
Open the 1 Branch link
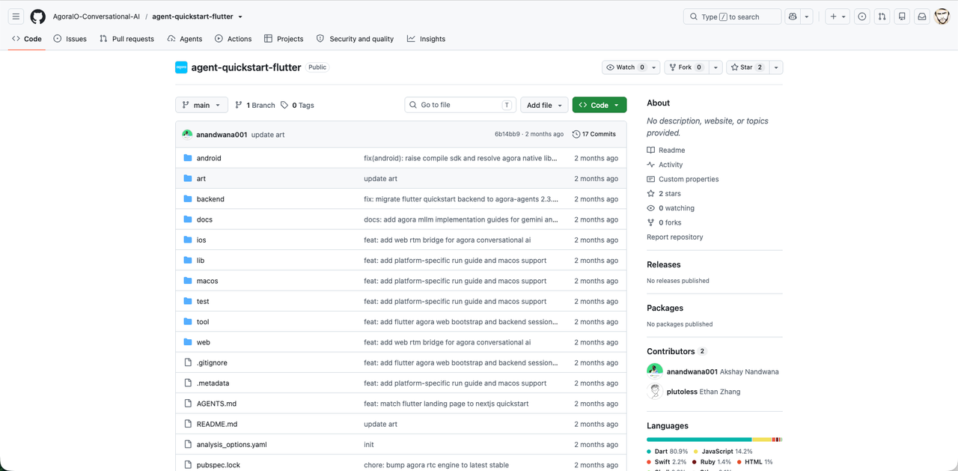coord(255,105)
